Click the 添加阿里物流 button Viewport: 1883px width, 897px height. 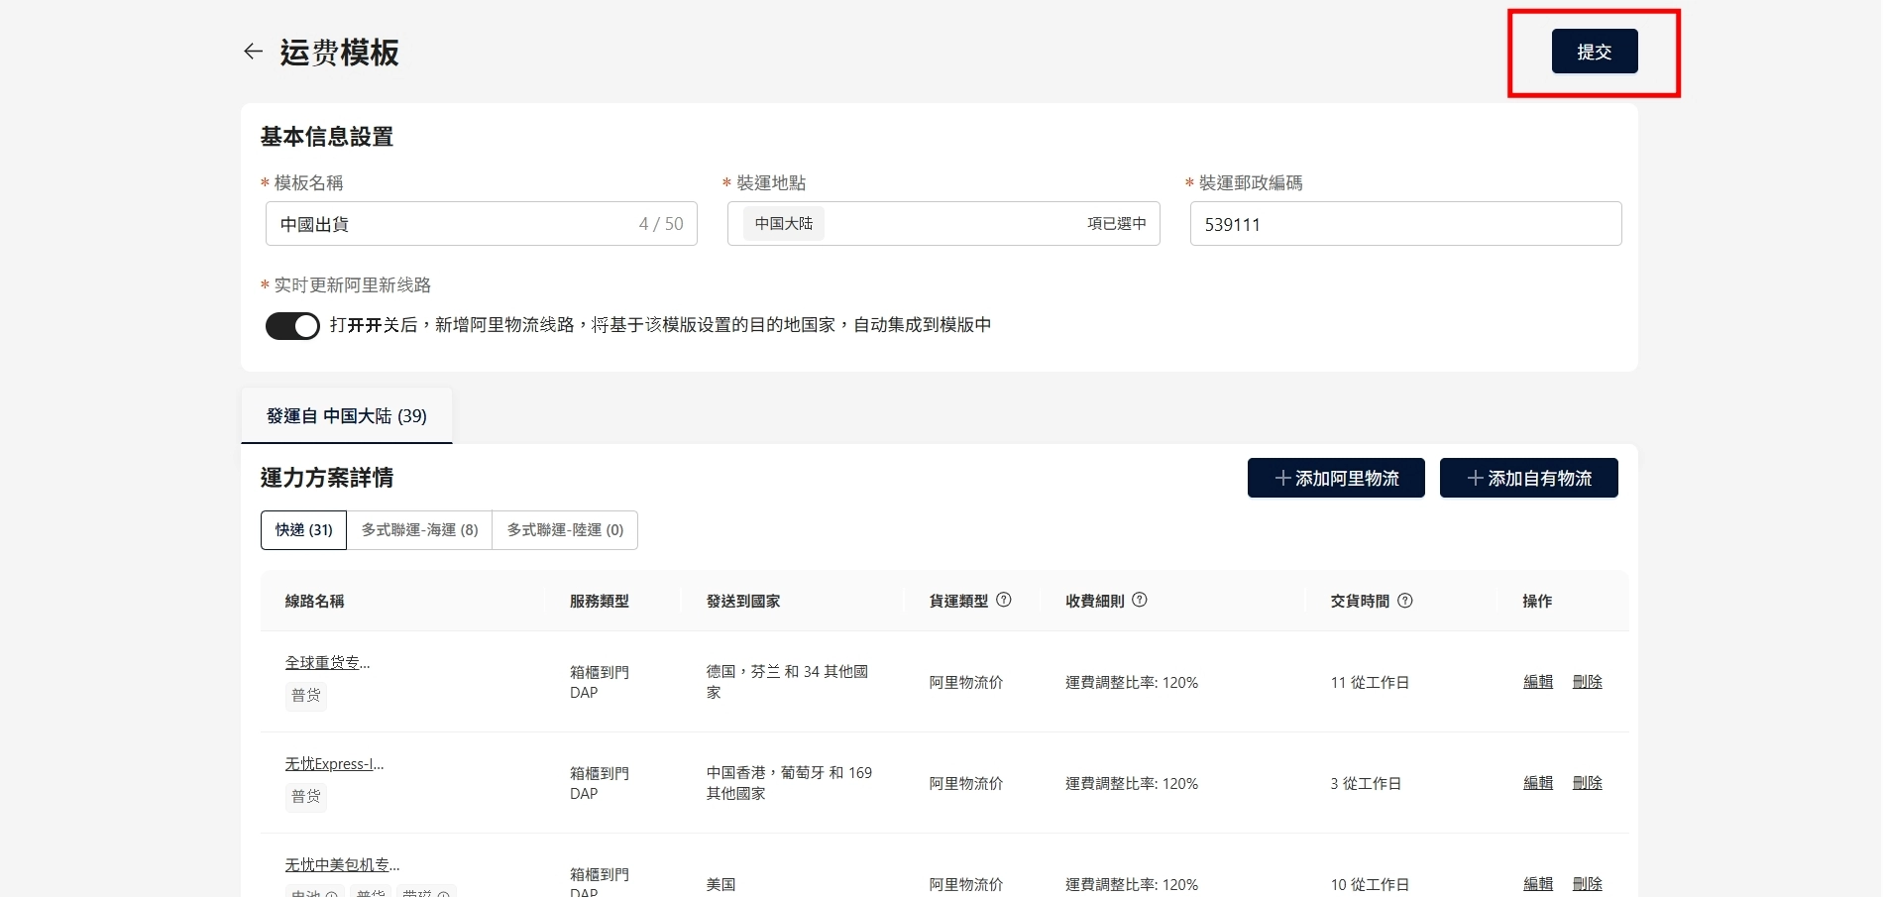(x=1336, y=478)
